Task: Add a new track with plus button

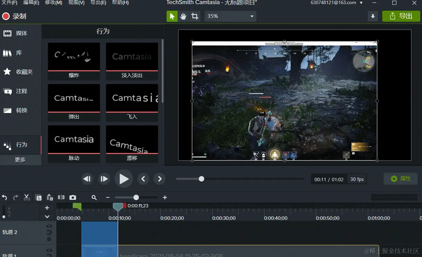Action: pos(47,208)
